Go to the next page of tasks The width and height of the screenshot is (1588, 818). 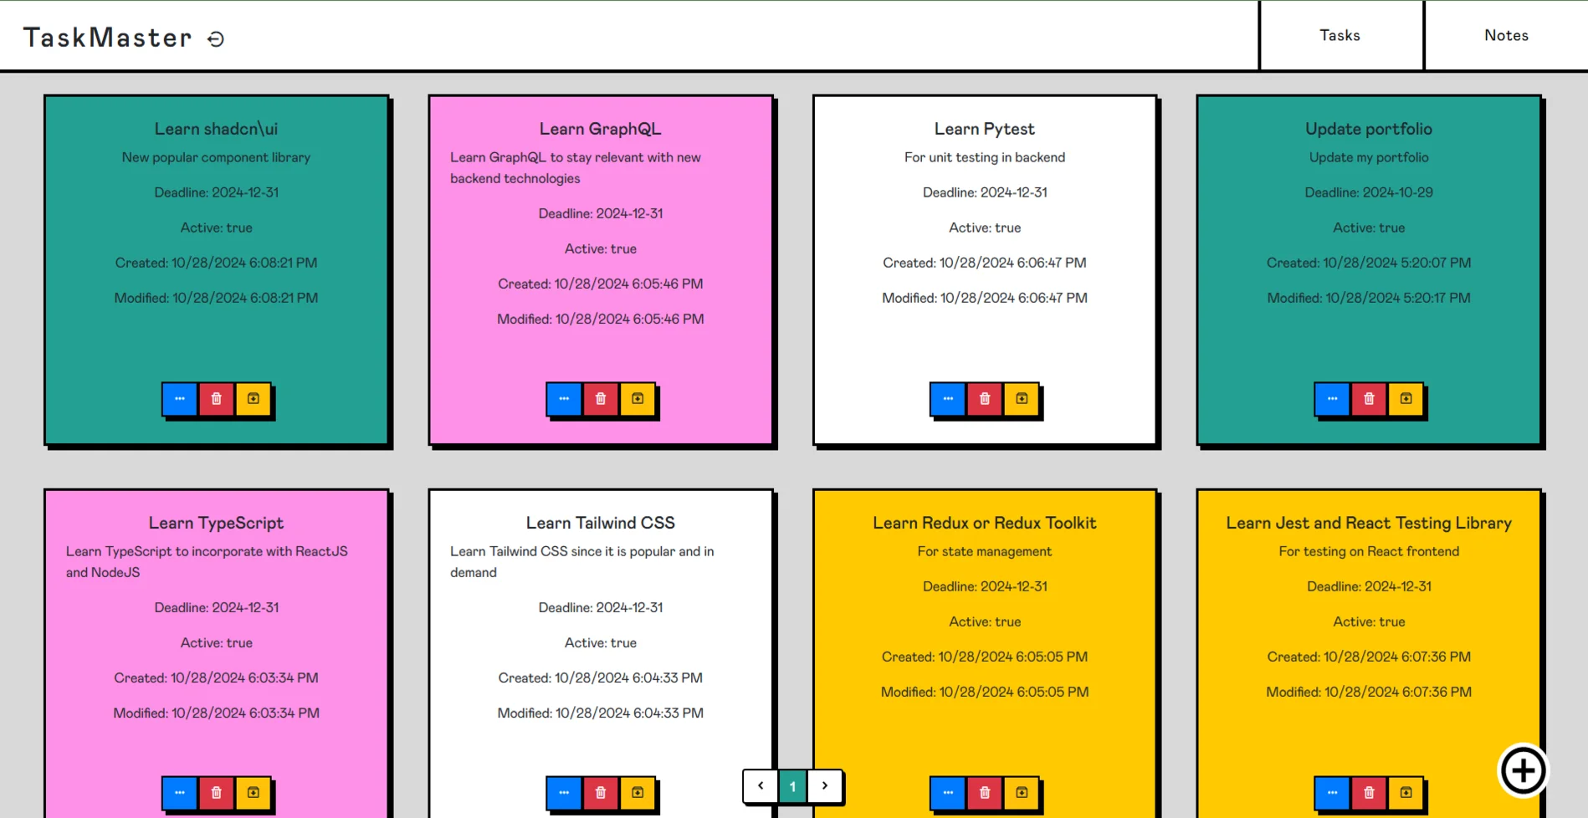point(825,786)
